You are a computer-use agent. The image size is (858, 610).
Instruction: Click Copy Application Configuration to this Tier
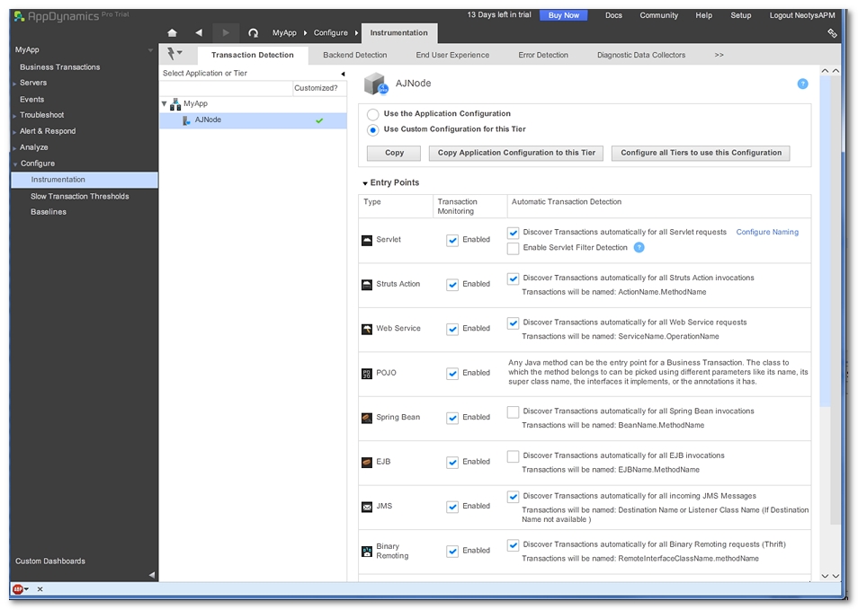coord(516,153)
